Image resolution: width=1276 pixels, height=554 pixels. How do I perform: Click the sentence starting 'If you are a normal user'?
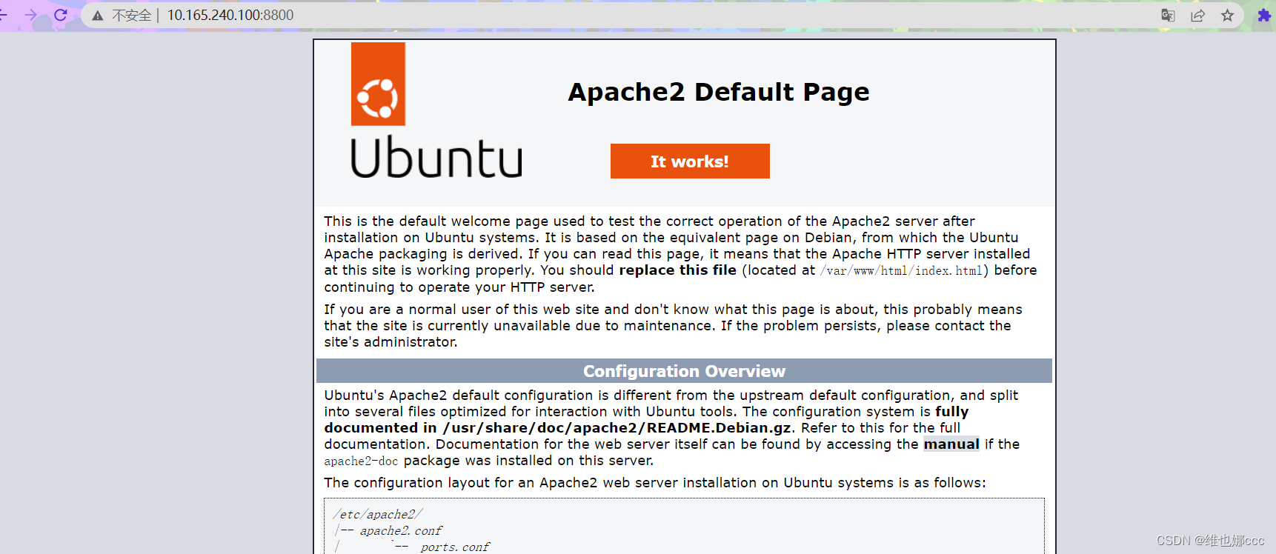673,325
